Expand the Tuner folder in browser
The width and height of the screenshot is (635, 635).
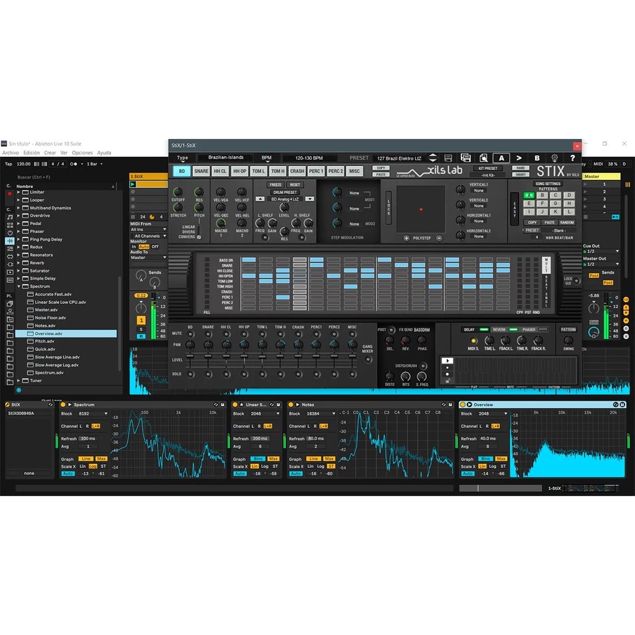tap(18, 381)
